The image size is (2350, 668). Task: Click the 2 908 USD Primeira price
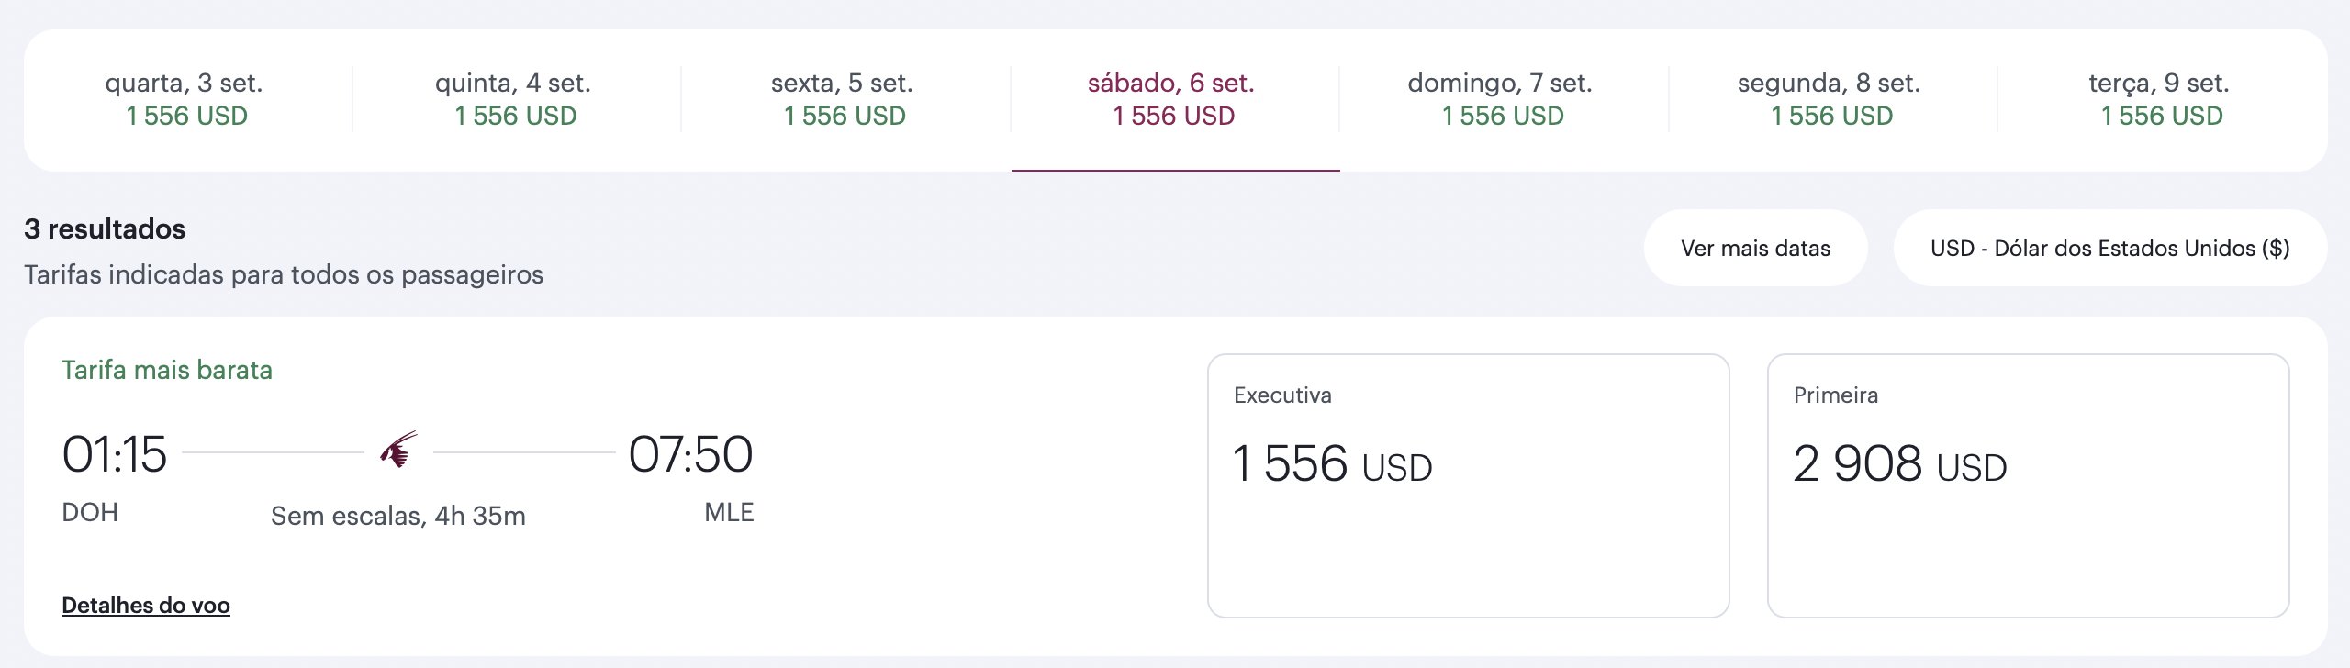tap(1899, 463)
